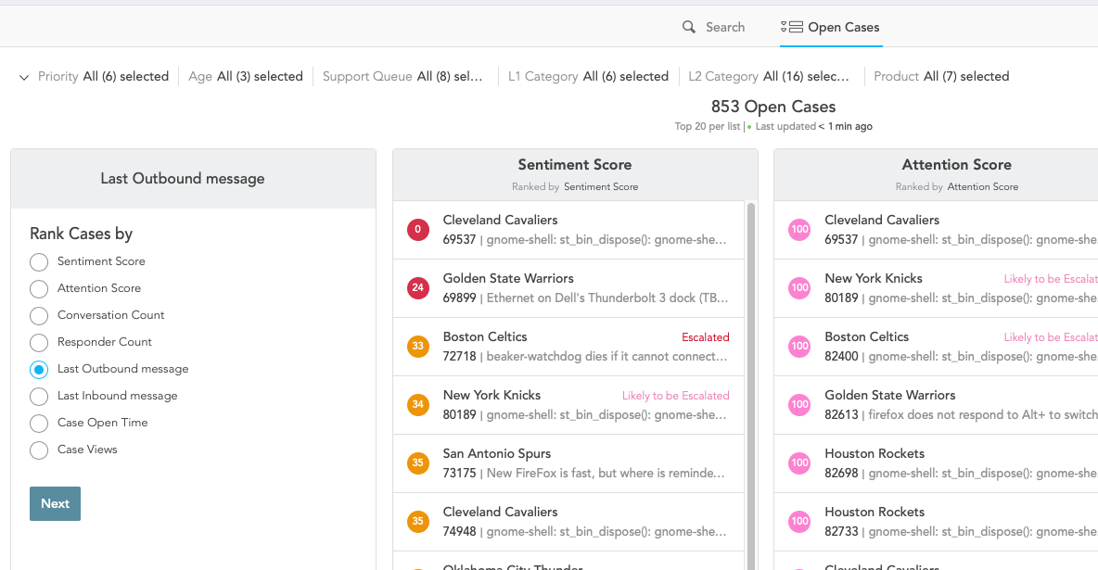Open the L1 Category filter dropdown

[588, 76]
